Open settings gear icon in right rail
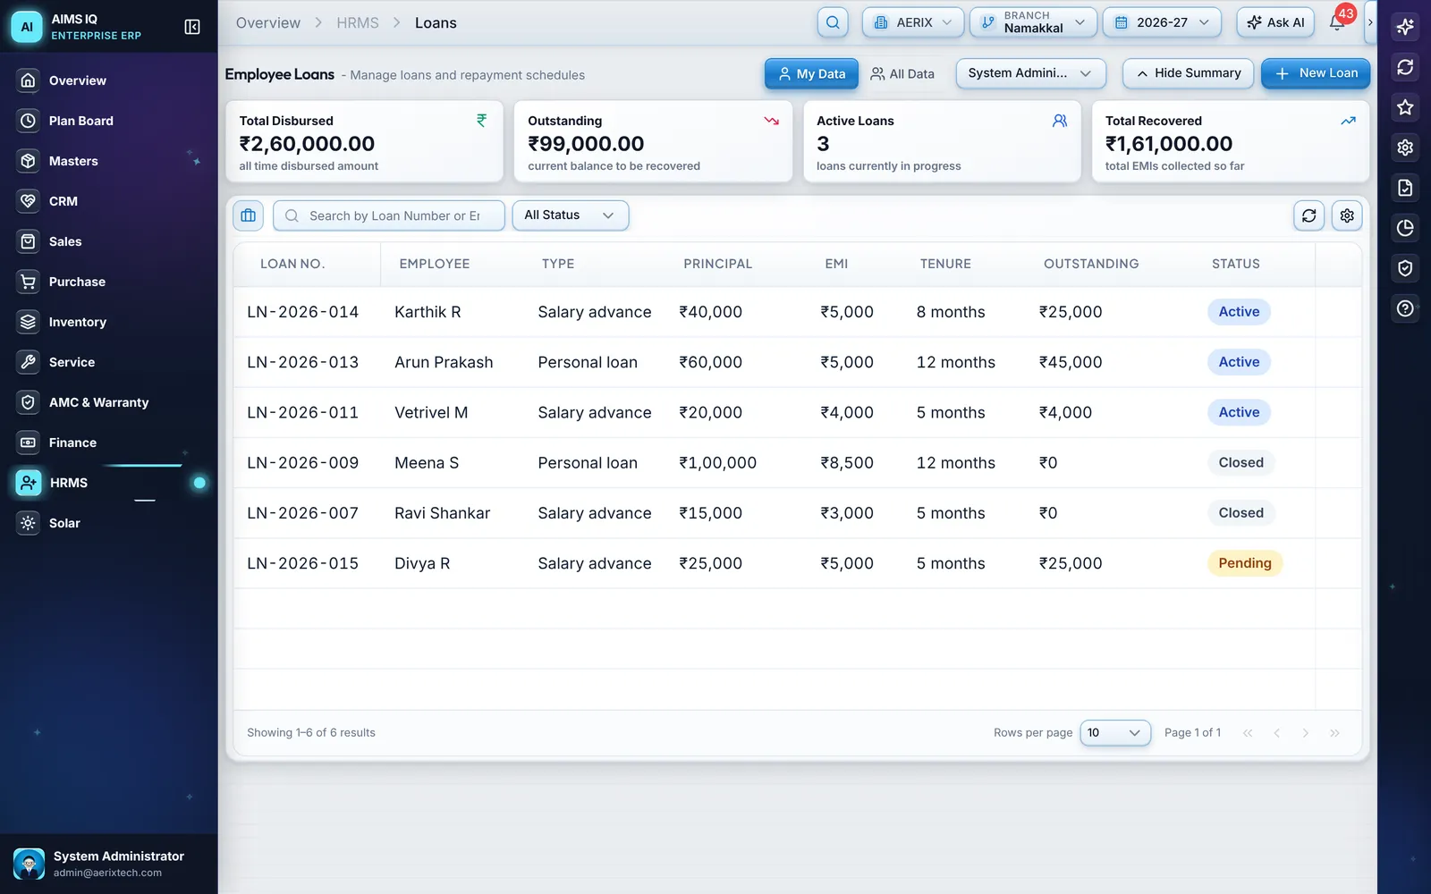 1405,148
